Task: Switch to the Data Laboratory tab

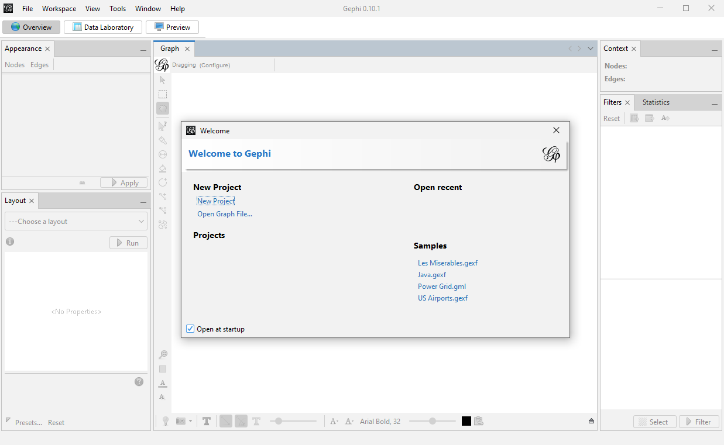Action: [102, 27]
